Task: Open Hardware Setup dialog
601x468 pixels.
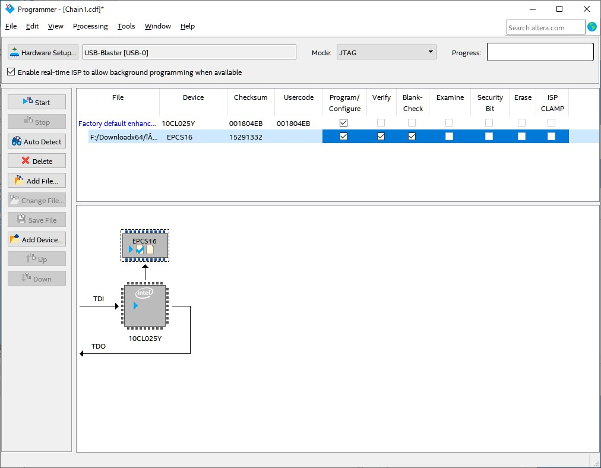Action: coord(43,52)
